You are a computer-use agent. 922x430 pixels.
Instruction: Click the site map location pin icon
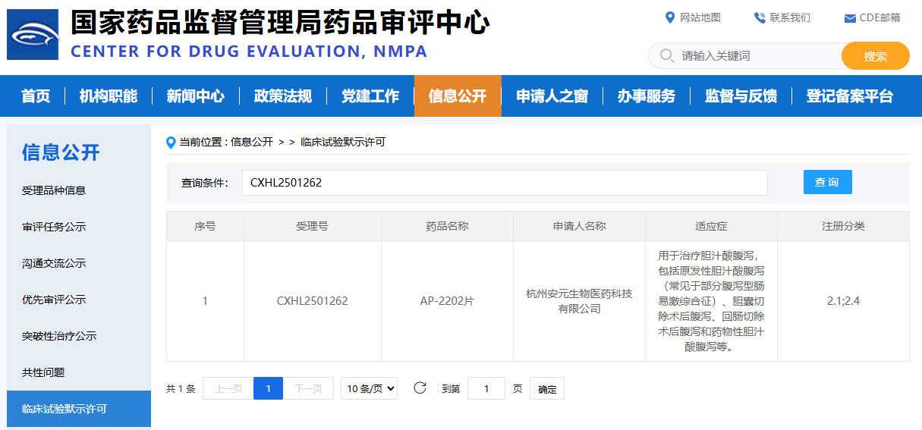(x=669, y=17)
